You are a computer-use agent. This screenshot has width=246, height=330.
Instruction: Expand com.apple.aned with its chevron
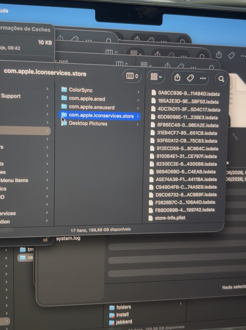coord(138,100)
